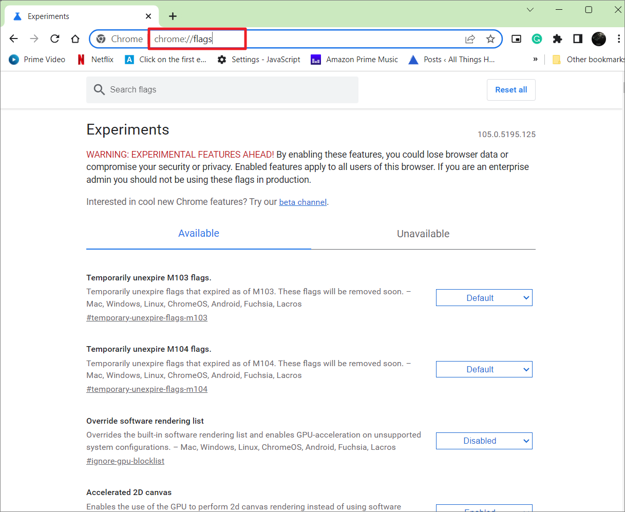Open the profile avatar menu
This screenshot has width=625, height=512.
(x=599, y=39)
